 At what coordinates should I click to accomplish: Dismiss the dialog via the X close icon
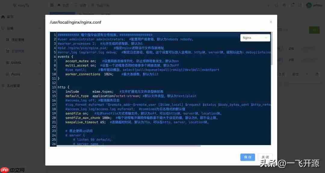271,22
